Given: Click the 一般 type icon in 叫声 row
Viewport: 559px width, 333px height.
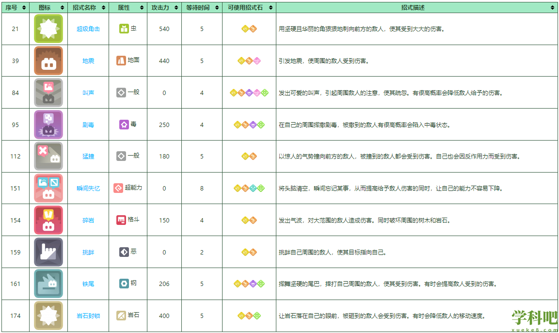Looking at the screenshot, I should tap(121, 93).
